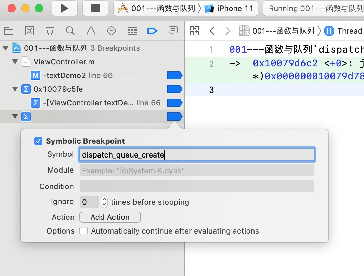Open the related items grid icon
The image size is (364, 276).
[194, 31]
